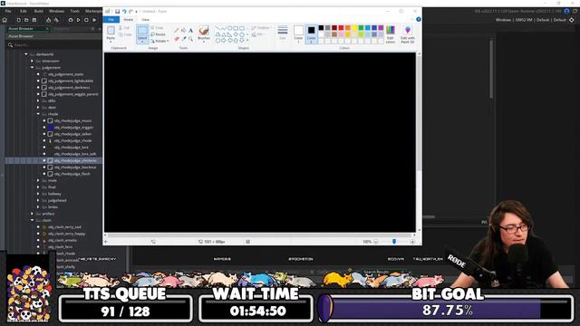The height and width of the screenshot is (326, 580).
Task: Click the Redo arrow in Paint title bar
Action: coord(130,12)
